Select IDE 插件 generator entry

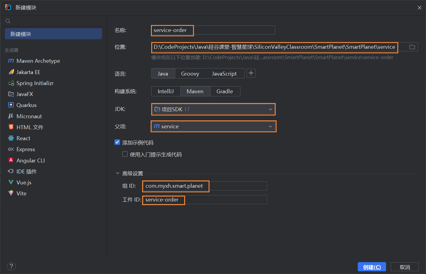point(53,171)
